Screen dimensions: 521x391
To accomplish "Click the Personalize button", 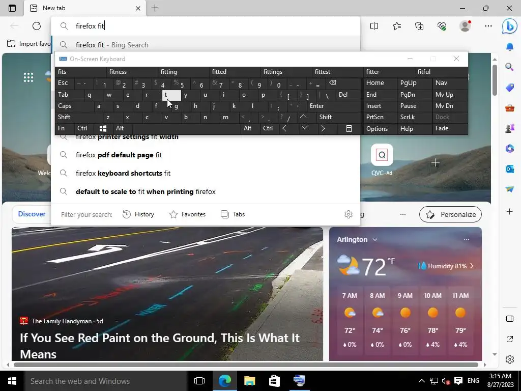I will (450, 214).
